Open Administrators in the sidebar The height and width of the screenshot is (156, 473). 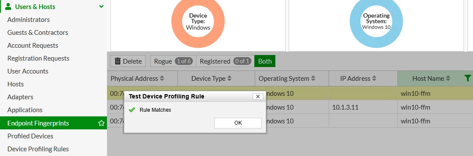[29, 20]
